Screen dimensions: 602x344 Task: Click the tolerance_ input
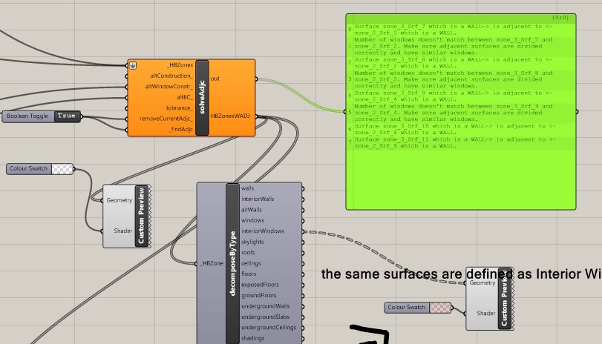point(180,108)
